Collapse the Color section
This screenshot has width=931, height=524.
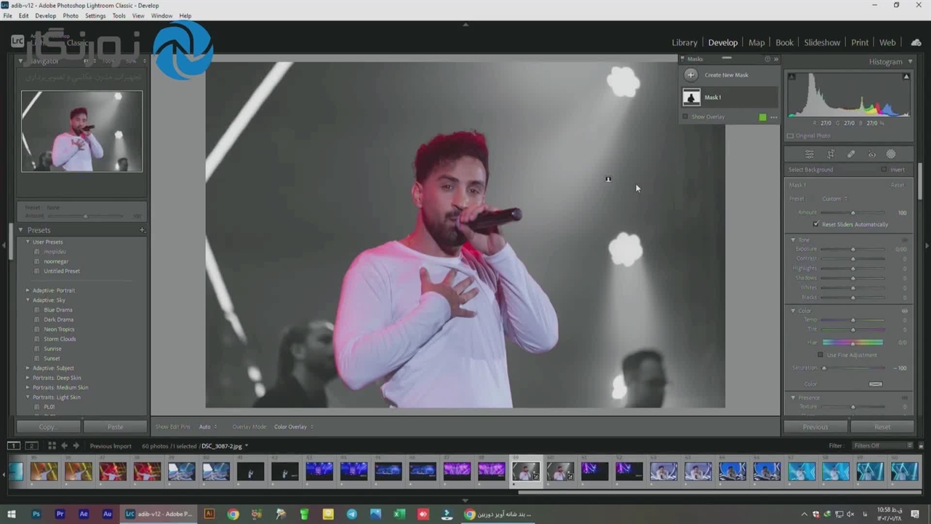794,311
